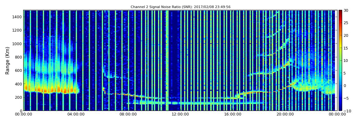The image size is (357, 126).
Task: Click the 1400 range tick label
Action: pyautogui.click(x=17, y=17)
